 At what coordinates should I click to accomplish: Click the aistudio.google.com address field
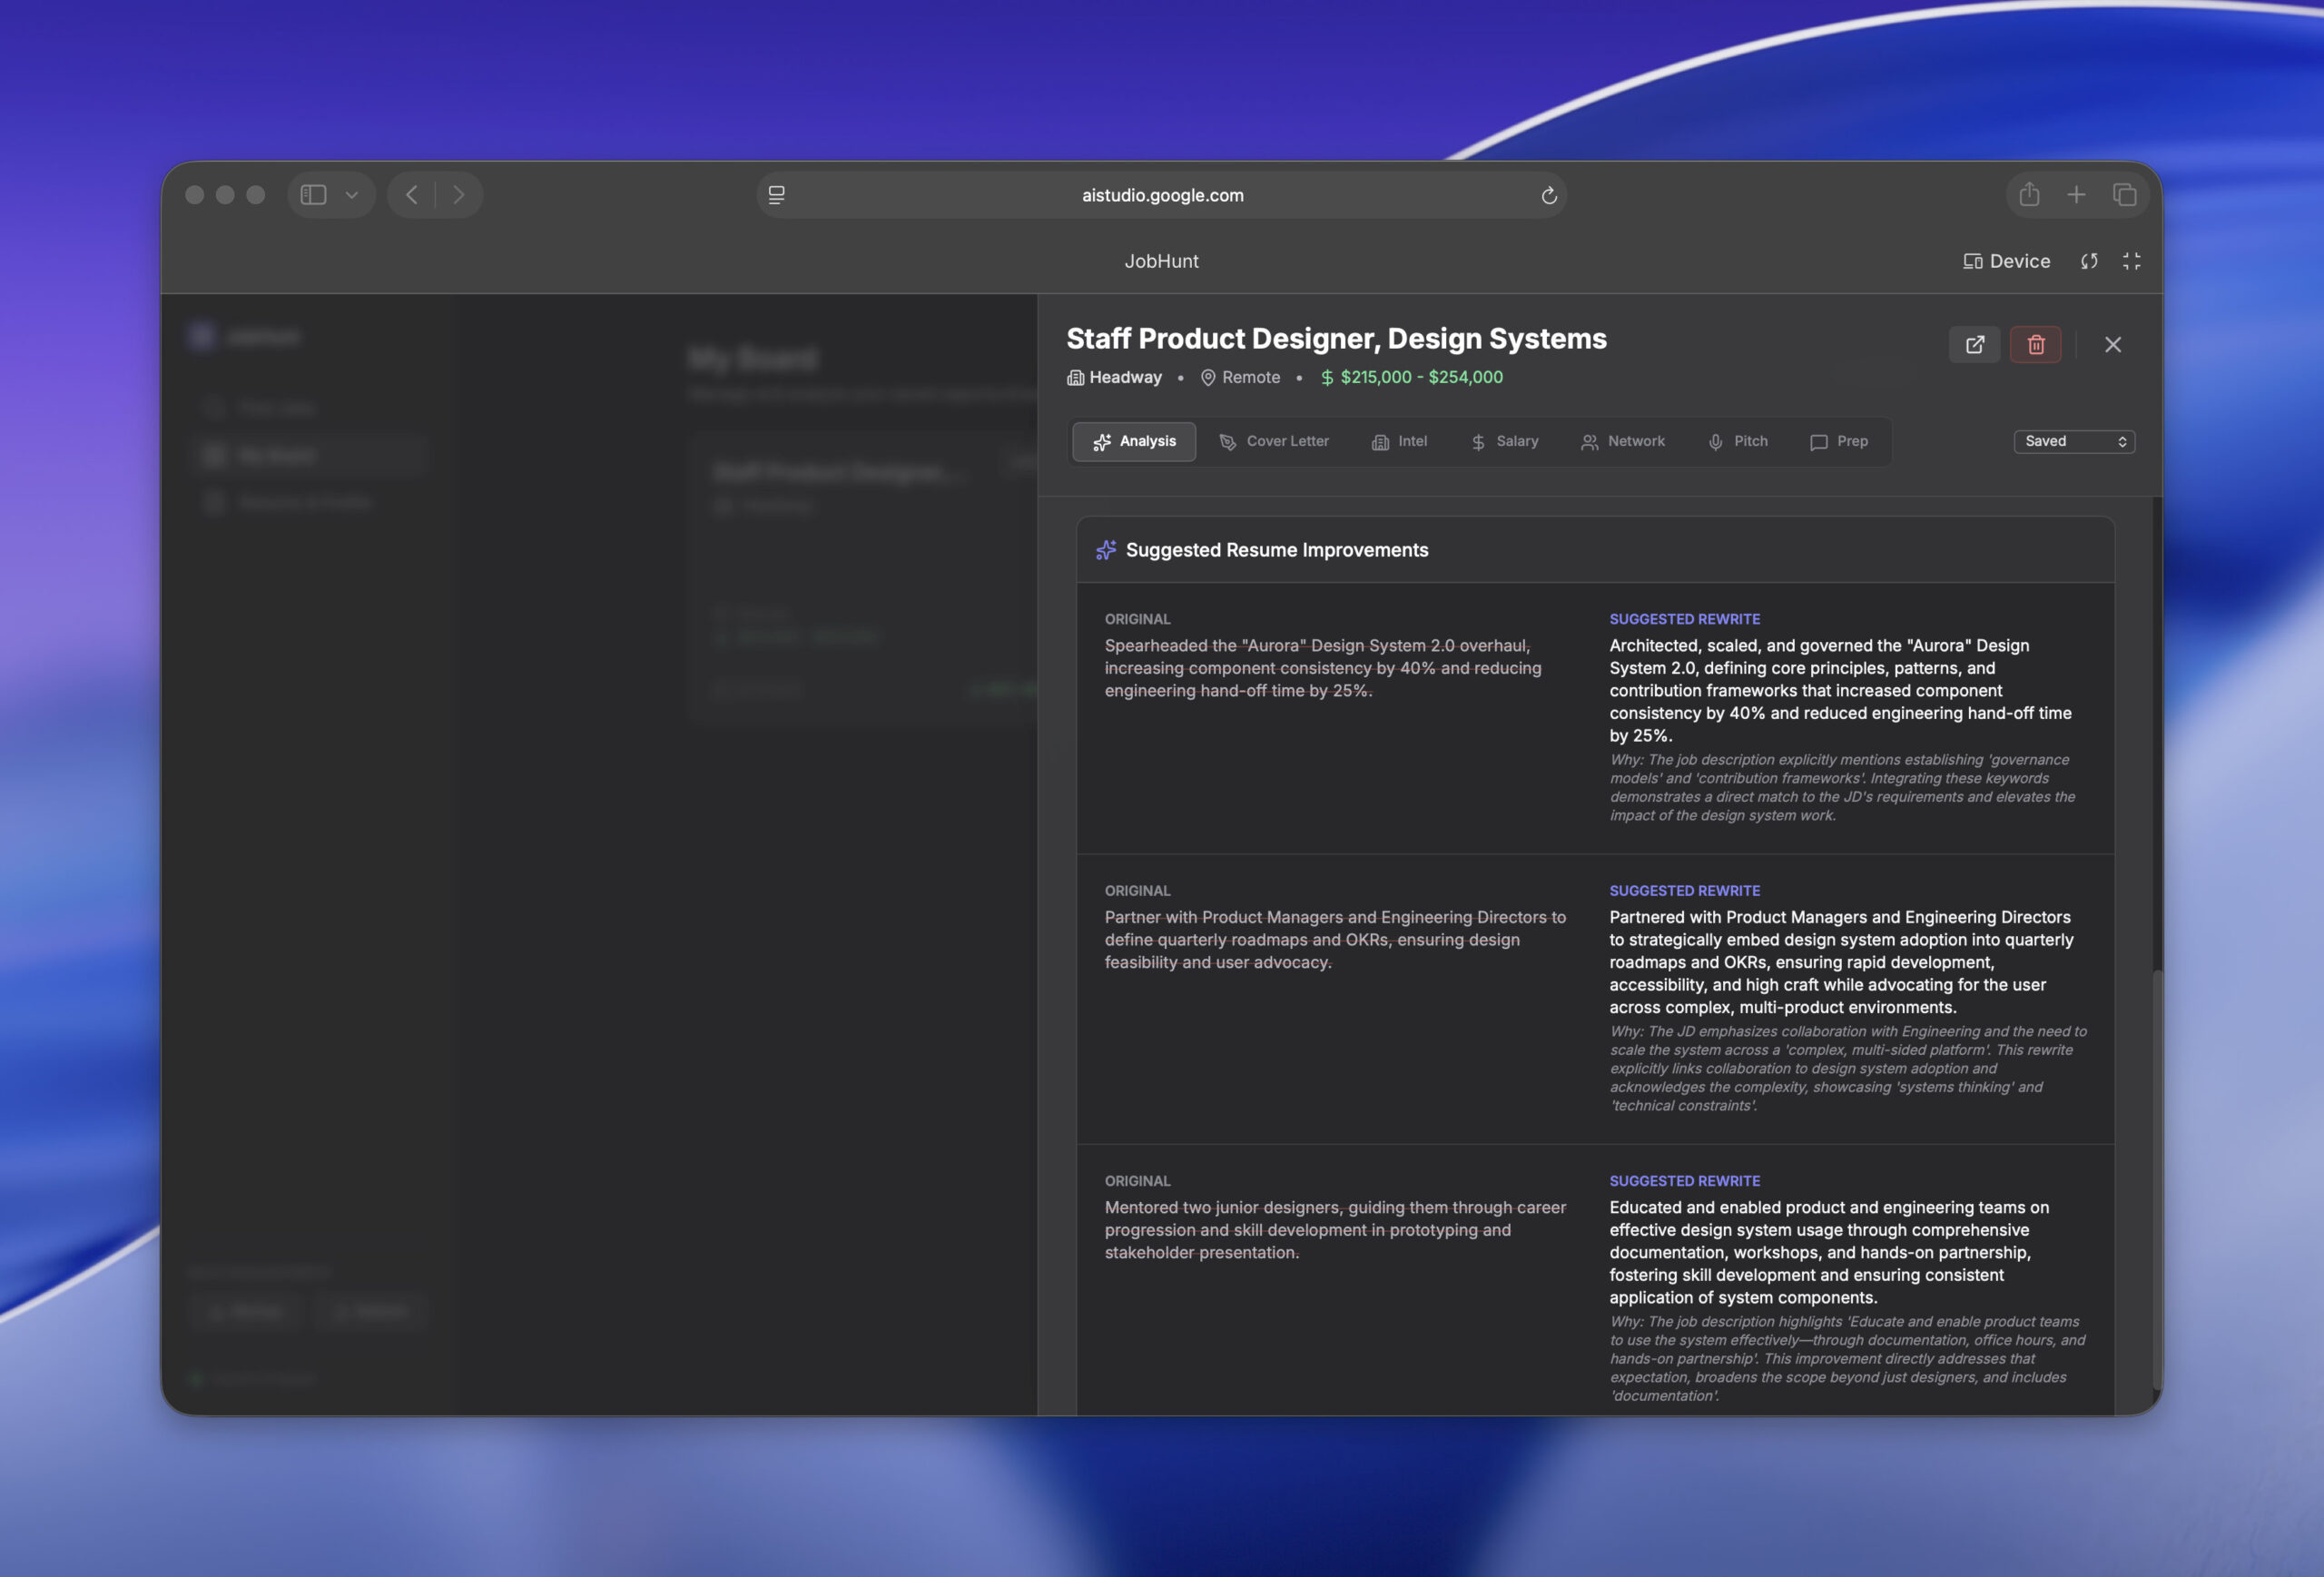(x=1162, y=195)
